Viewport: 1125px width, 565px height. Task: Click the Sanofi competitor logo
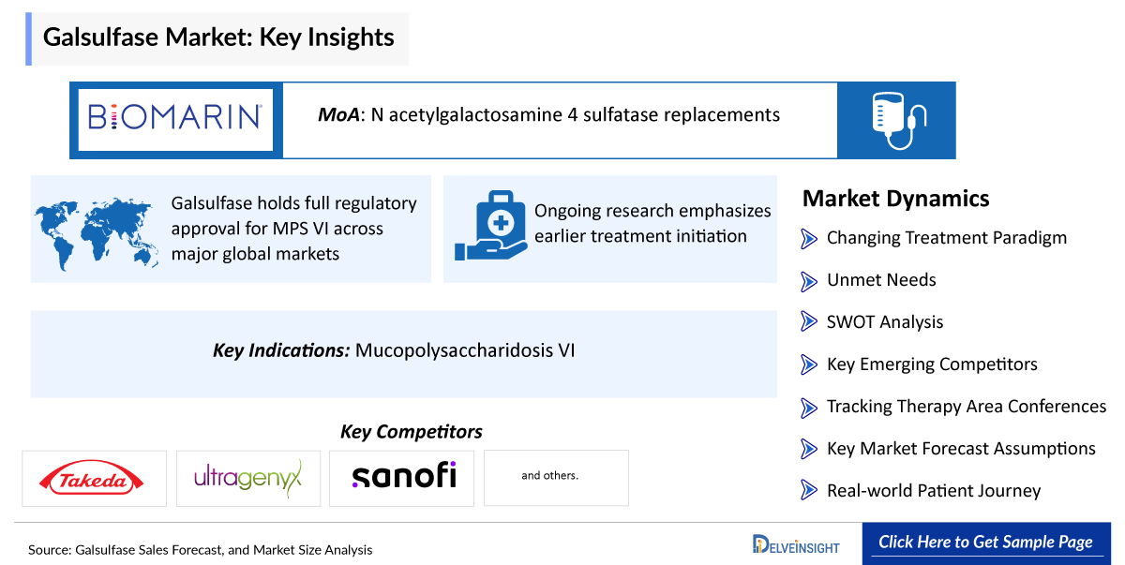[x=402, y=476]
